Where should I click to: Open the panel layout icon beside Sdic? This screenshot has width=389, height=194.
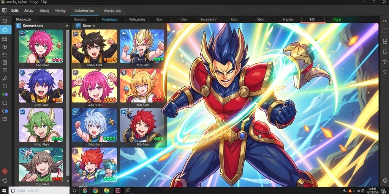pyautogui.click(x=4, y=11)
